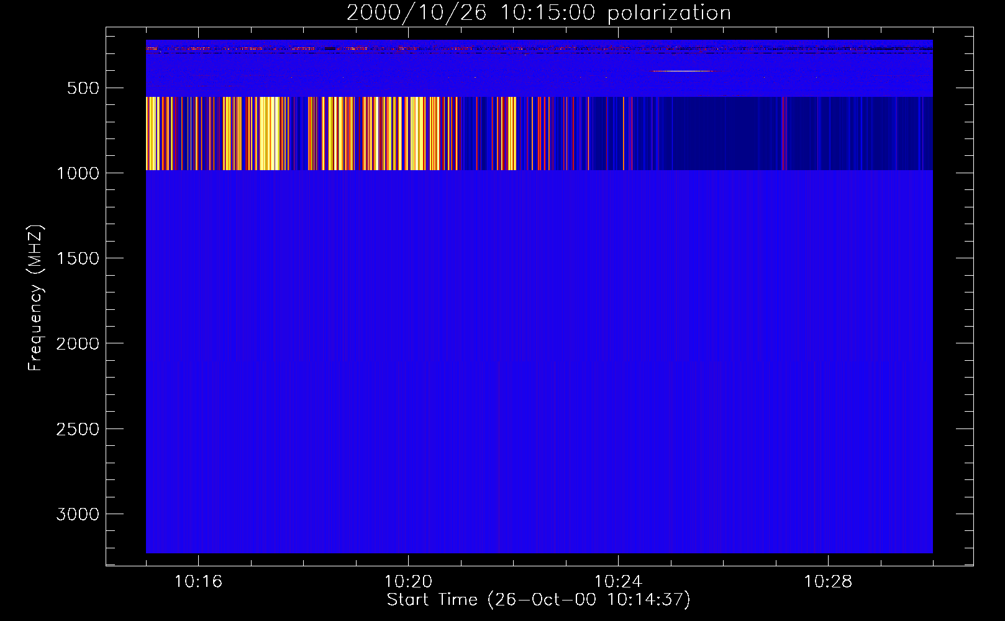Click the 'Frequency (MHZ)' axis label
Image resolution: width=1005 pixels, height=621 pixels.
tap(35, 298)
